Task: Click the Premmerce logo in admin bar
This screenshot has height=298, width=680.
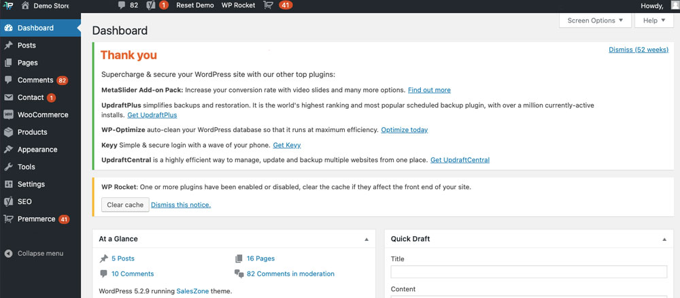Action: click(7, 5)
